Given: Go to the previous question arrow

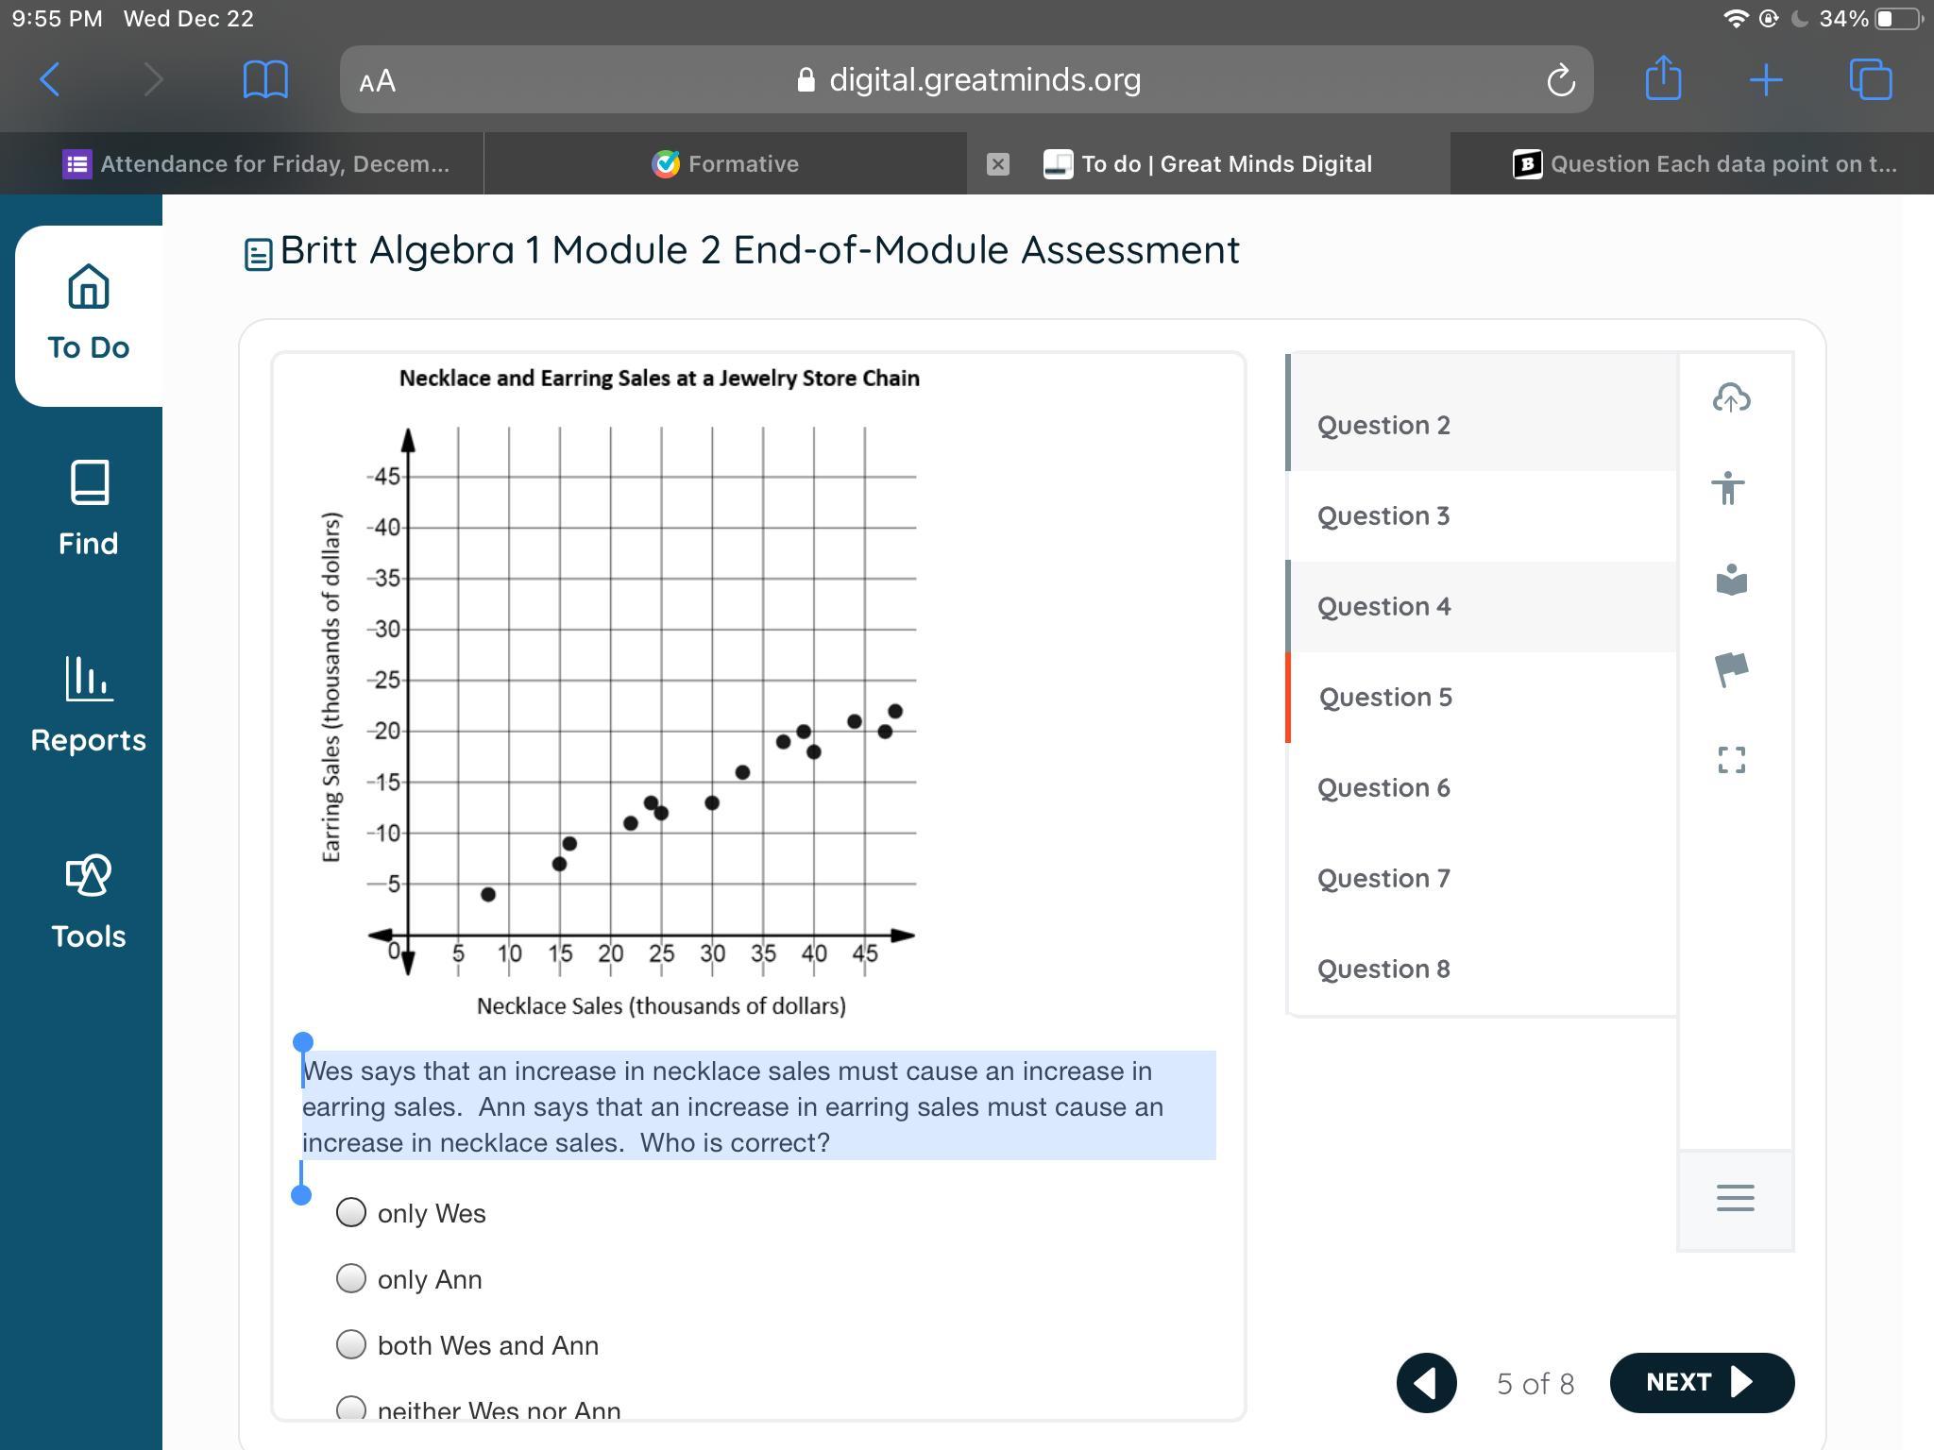Looking at the screenshot, I should 1426,1383.
